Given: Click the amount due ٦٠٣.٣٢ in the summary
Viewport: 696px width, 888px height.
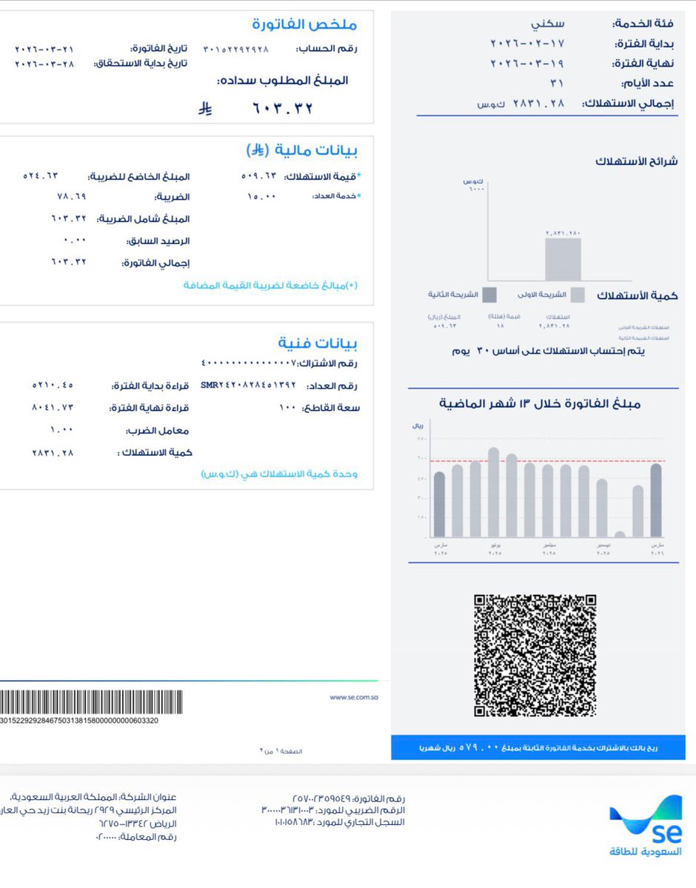Looking at the screenshot, I should (x=284, y=109).
